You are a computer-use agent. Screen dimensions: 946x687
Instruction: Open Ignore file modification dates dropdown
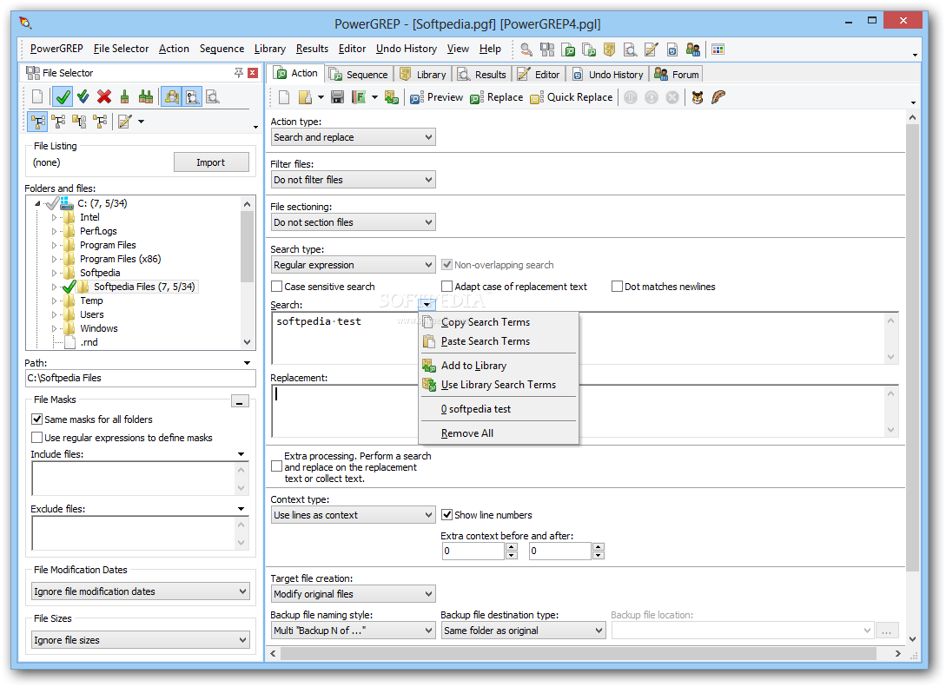click(141, 591)
